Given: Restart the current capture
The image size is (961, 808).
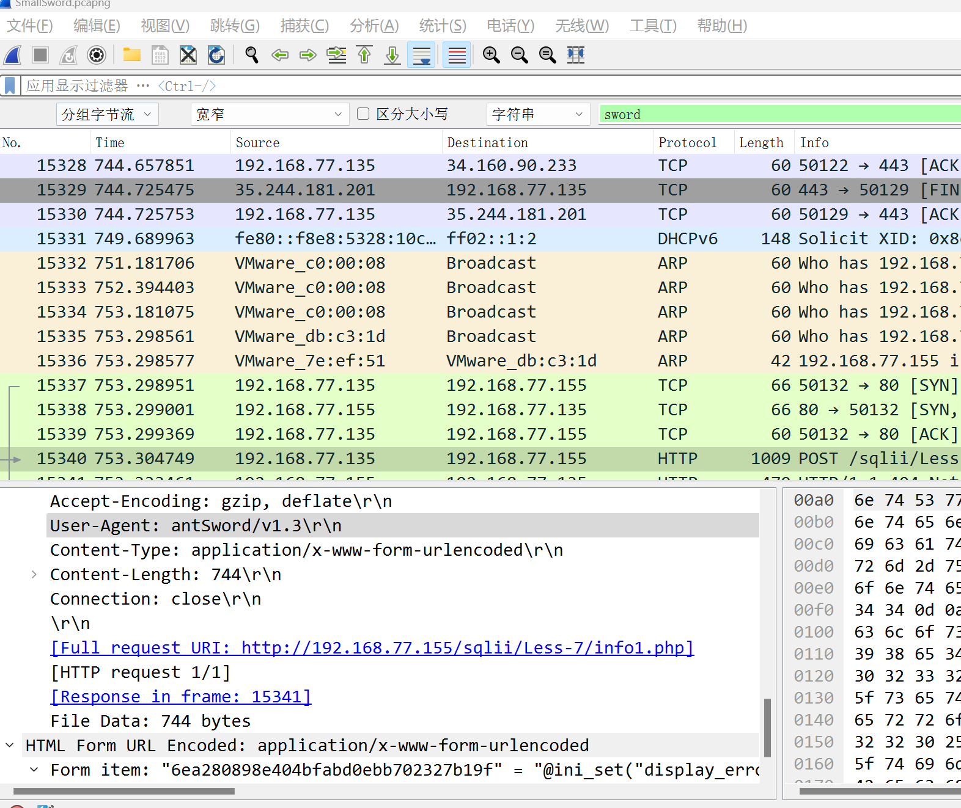Looking at the screenshot, I should click(x=68, y=55).
